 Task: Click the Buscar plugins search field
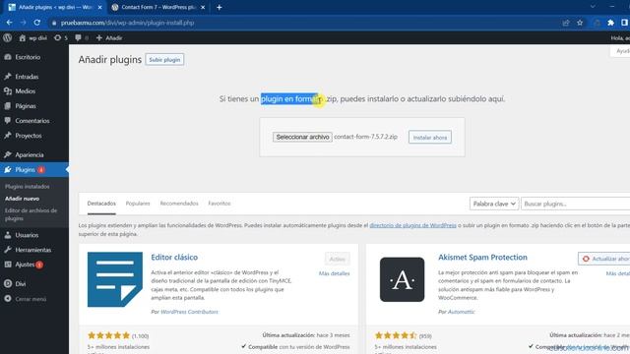coord(575,204)
